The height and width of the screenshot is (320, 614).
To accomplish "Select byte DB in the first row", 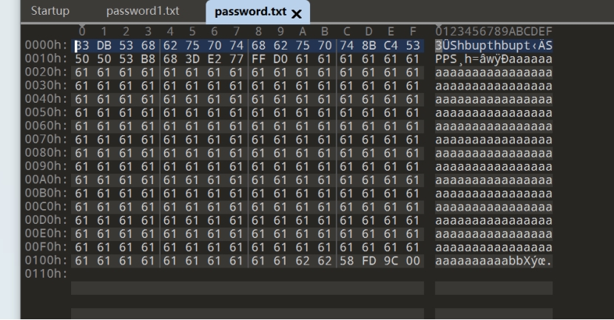I will tap(104, 46).
